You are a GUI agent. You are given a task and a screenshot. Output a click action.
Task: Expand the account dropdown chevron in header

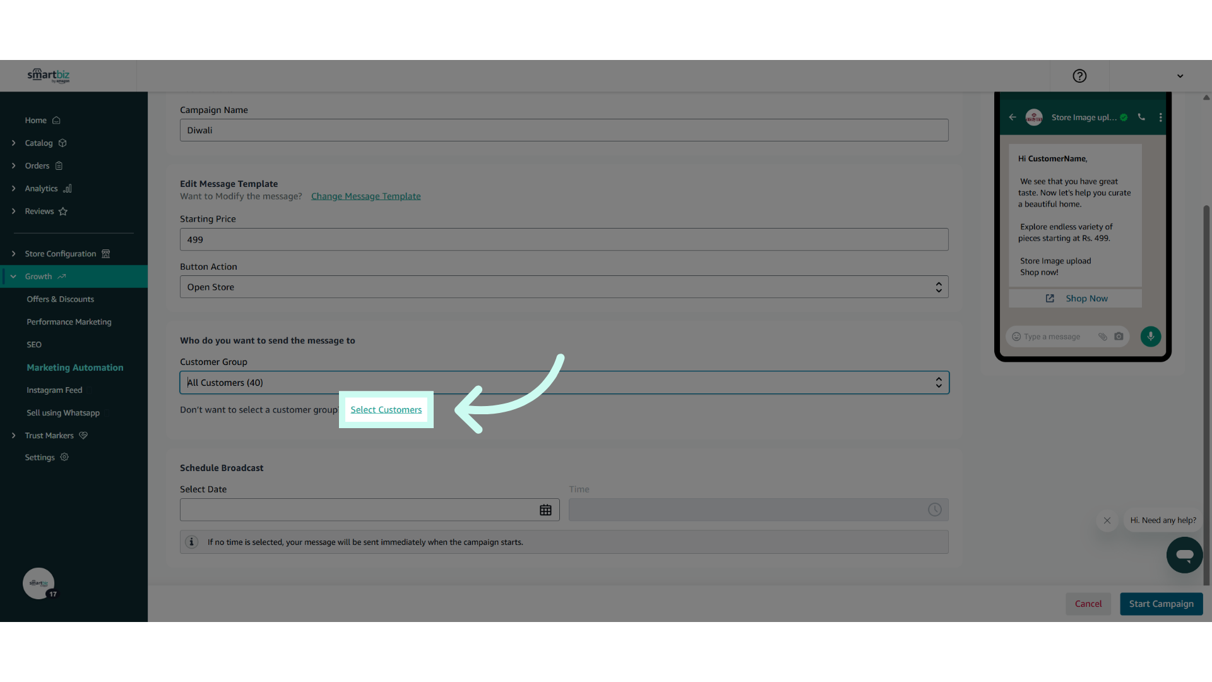point(1180,76)
